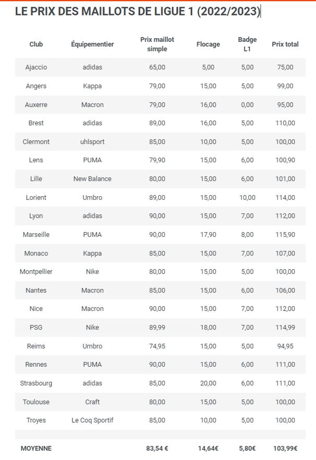The width and height of the screenshot is (316, 460).
Task: Select the PSG row club cell
Action: (36, 327)
